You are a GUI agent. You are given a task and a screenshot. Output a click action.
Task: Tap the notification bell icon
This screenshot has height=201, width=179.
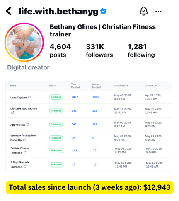pos(144,11)
